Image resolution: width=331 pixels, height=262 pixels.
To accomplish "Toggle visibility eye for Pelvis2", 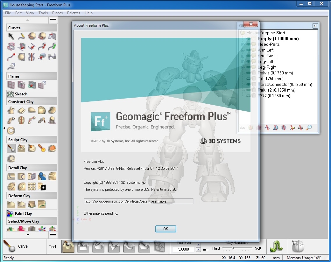I will (248, 90).
